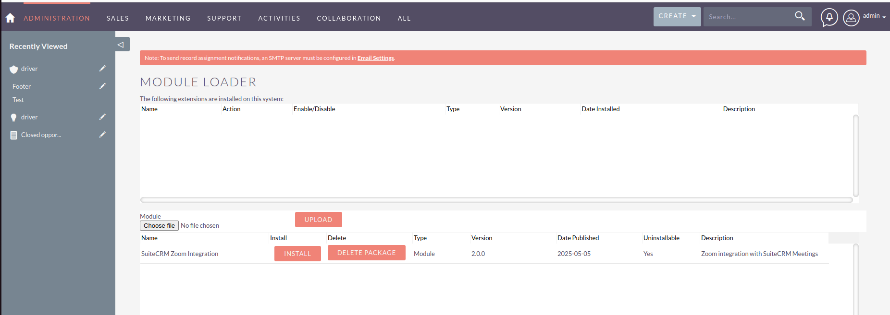Click the Uninstallable column header

[661, 238]
